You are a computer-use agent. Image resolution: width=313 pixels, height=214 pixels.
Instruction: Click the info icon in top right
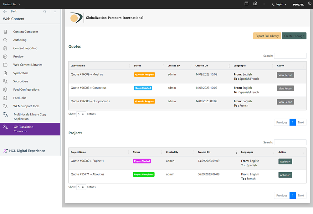coord(310,3)
